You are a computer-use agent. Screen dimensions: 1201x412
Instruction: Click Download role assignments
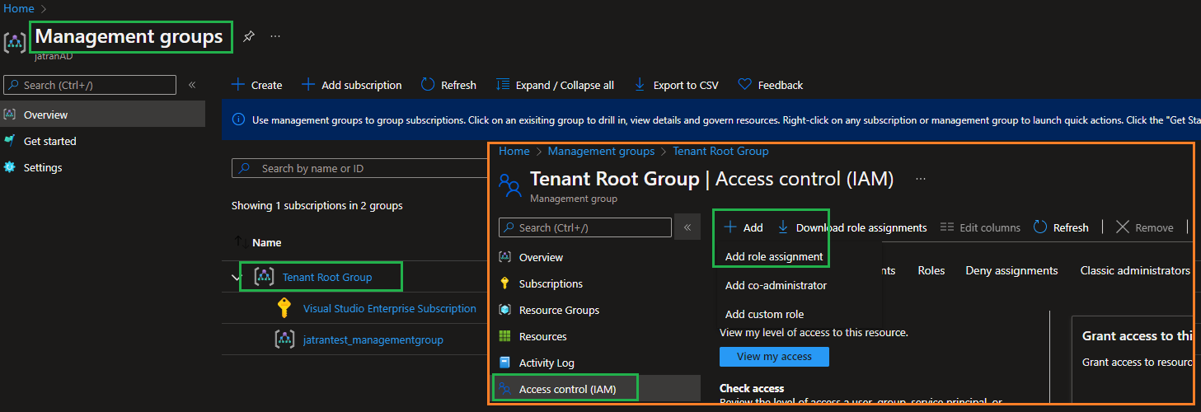tap(851, 227)
